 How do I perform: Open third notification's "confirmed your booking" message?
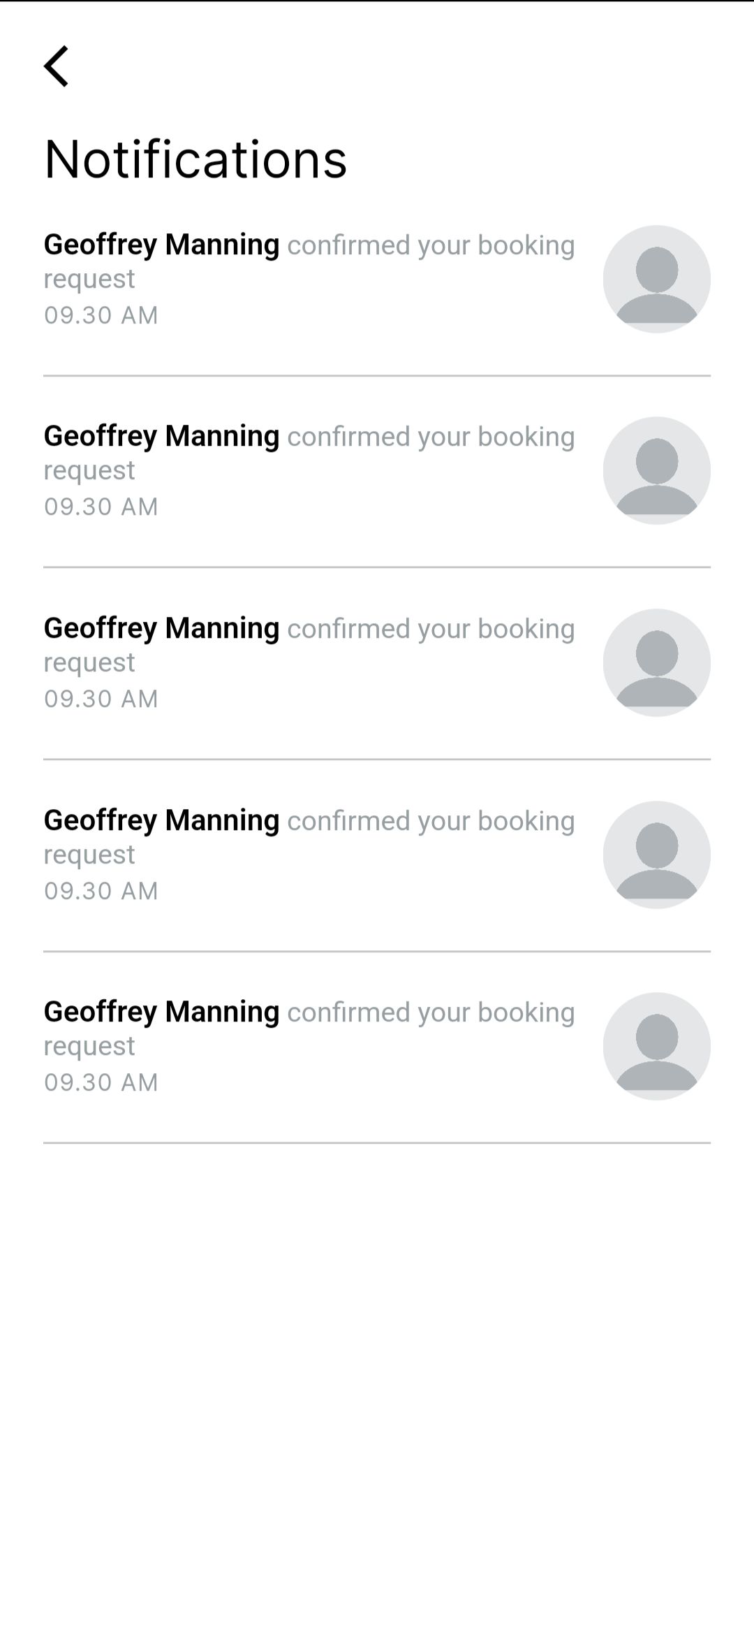click(x=431, y=630)
